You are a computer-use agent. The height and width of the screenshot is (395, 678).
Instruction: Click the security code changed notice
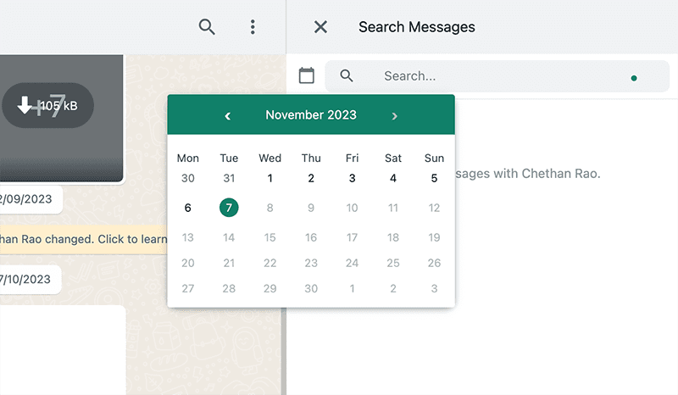coord(85,239)
